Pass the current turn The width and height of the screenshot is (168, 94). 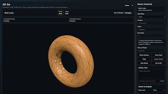click(x=144, y=59)
